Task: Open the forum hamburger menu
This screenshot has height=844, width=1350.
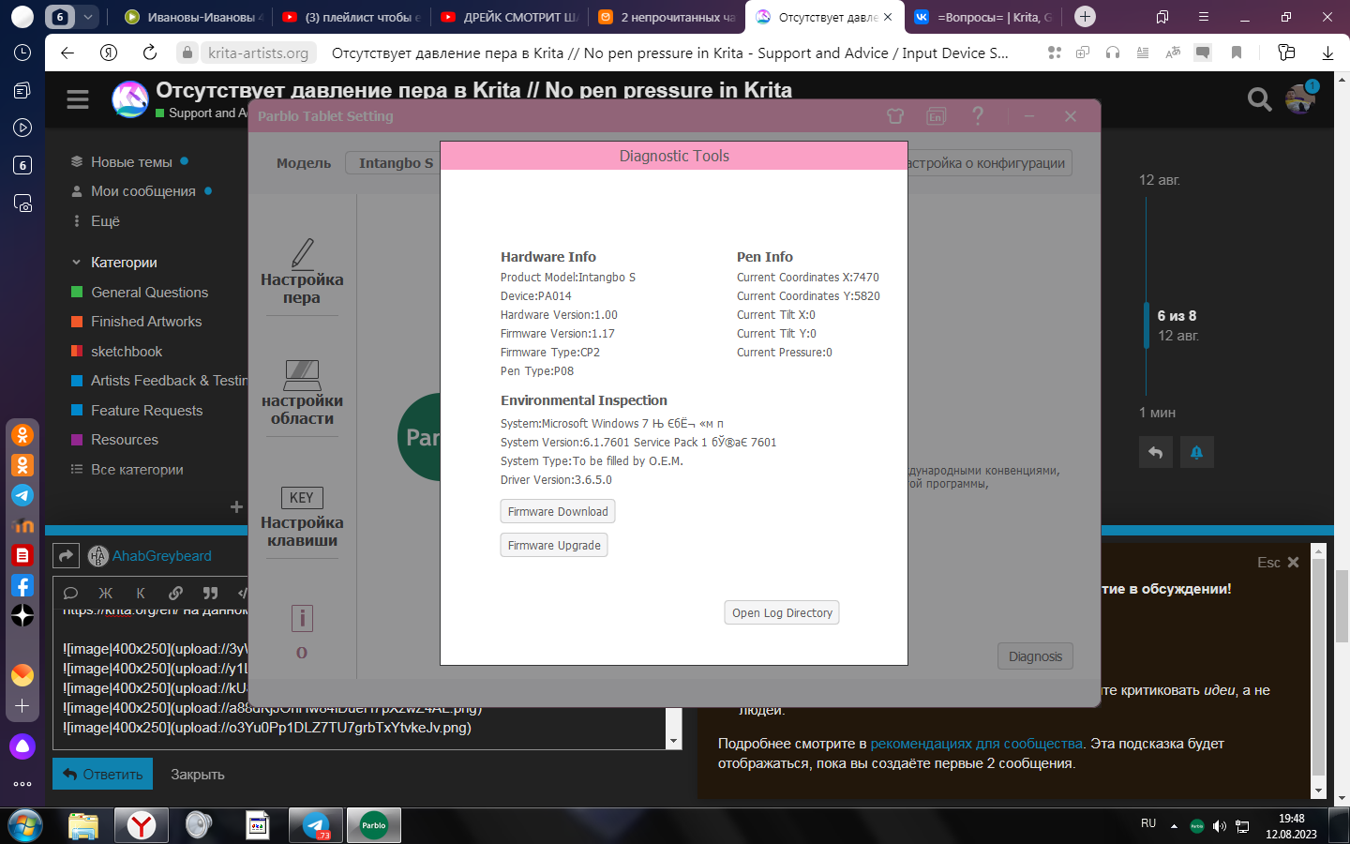Action: [78, 98]
